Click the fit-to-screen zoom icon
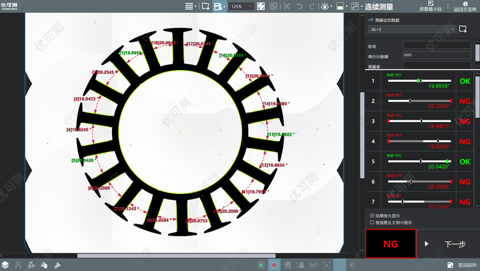480x271 pixels. [x=261, y=6]
